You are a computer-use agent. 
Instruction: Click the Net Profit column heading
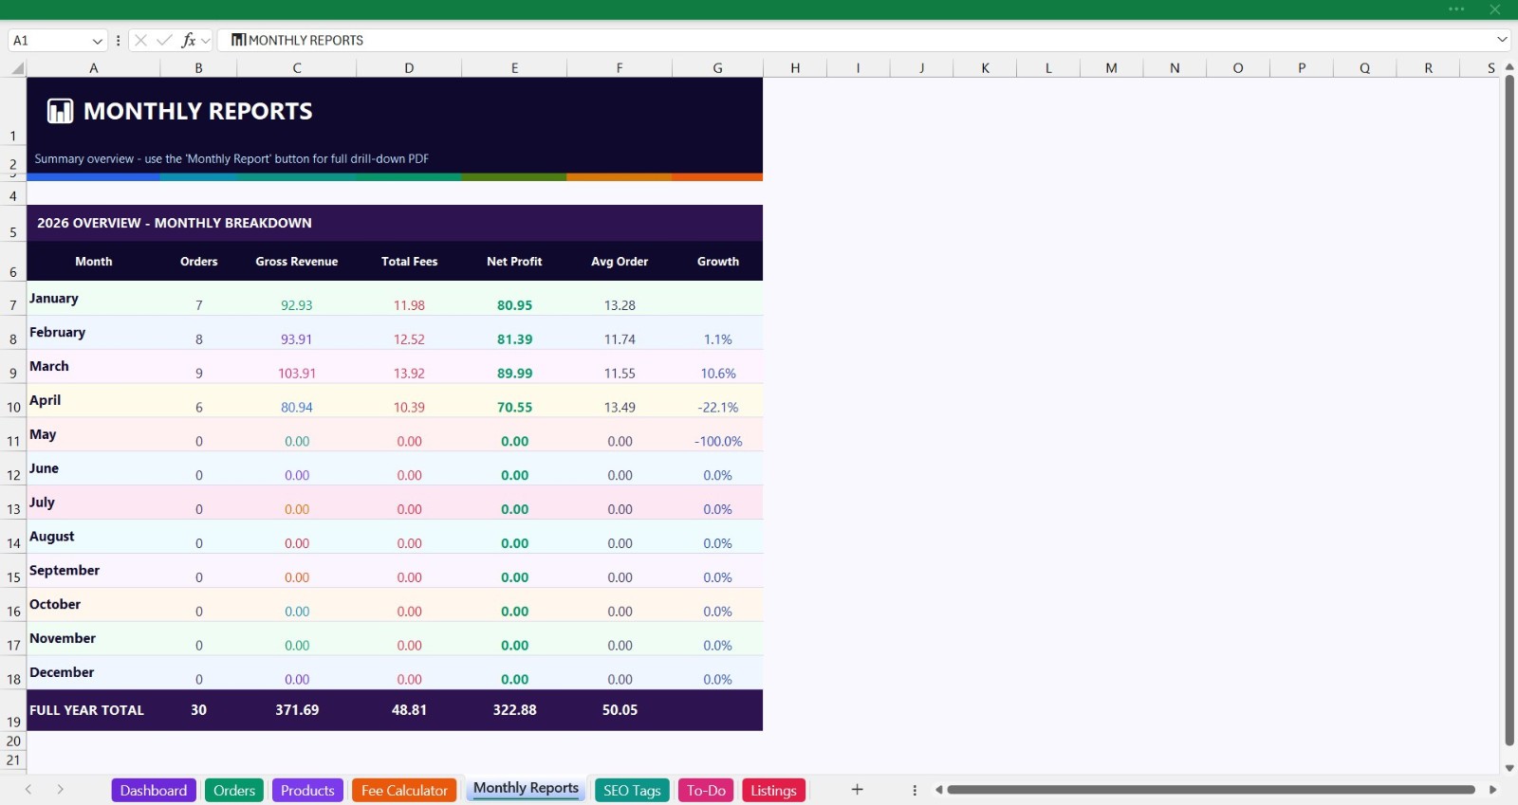514,261
